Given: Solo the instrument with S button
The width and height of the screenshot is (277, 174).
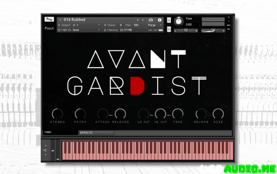Looking at the screenshot, I should [x=169, y=20].
